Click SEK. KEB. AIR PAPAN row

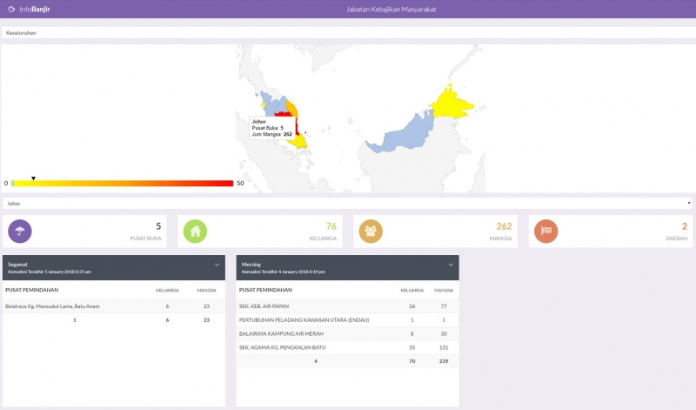347,306
